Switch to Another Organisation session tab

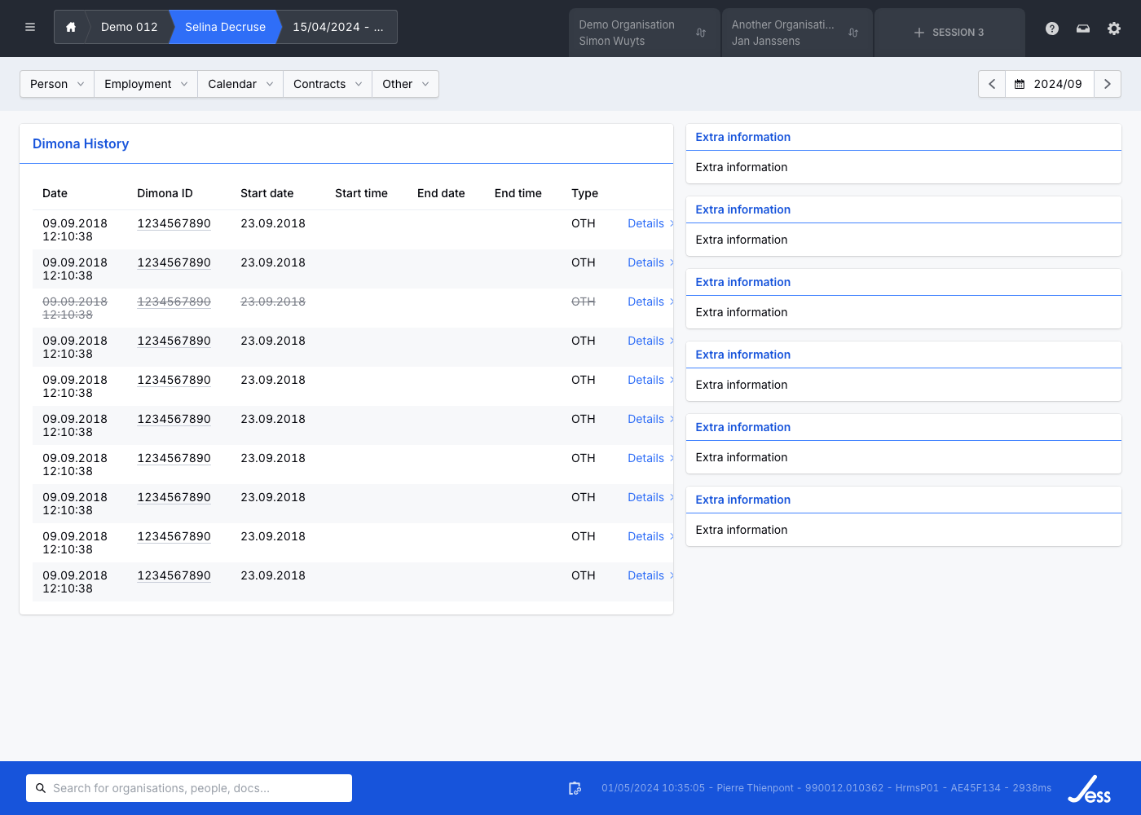pos(796,33)
